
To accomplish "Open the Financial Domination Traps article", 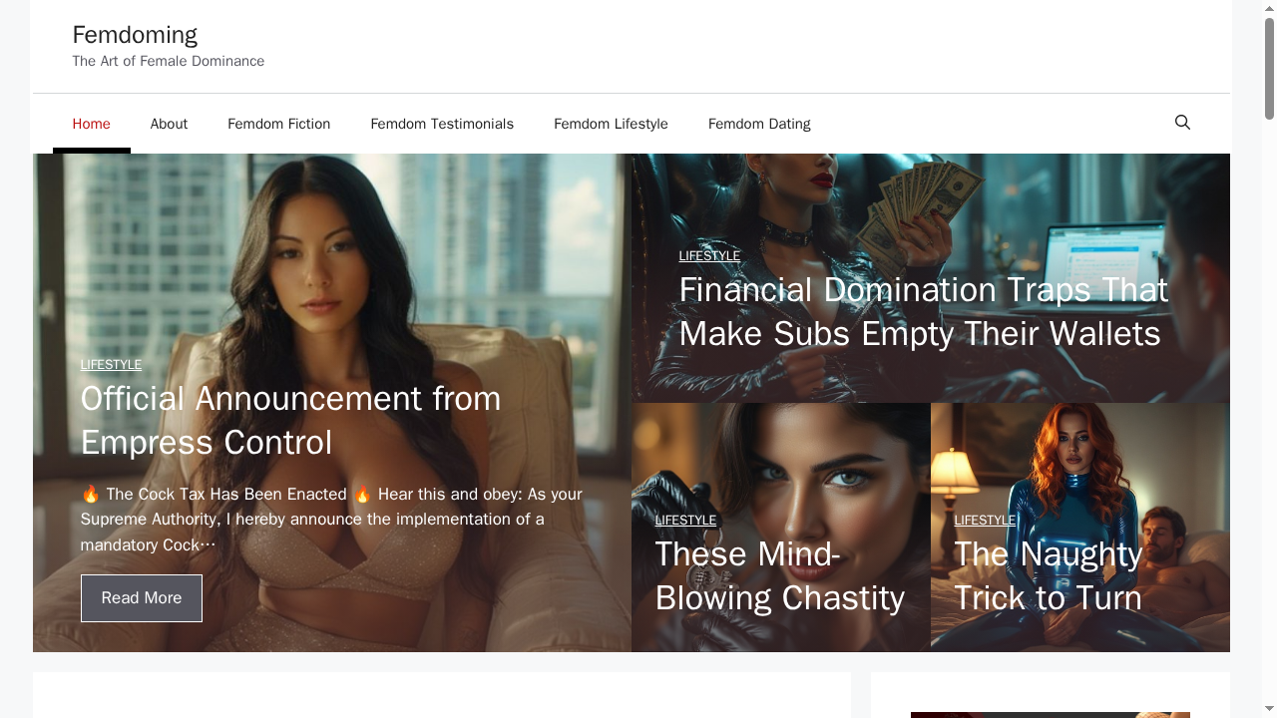I will point(923,311).
